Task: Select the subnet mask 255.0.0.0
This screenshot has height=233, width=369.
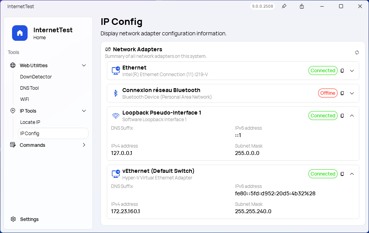Action: coord(247,153)
